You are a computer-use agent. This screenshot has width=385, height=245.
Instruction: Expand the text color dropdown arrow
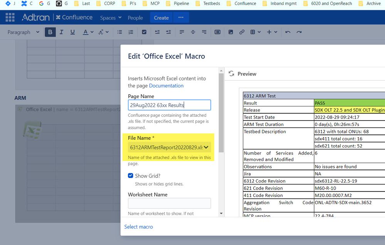(x=92, y=32)
